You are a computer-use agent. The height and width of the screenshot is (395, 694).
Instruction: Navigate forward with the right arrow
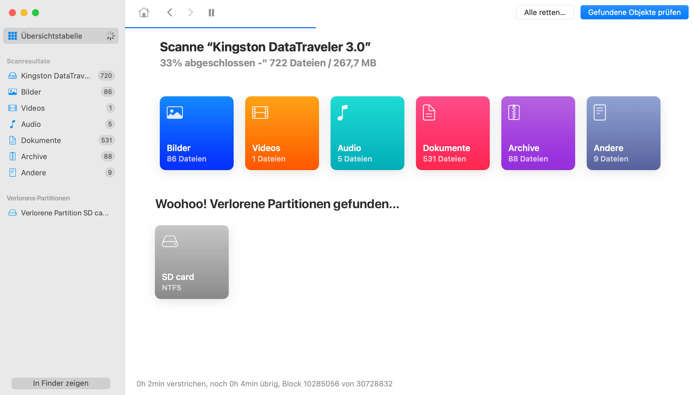(190, 12)
